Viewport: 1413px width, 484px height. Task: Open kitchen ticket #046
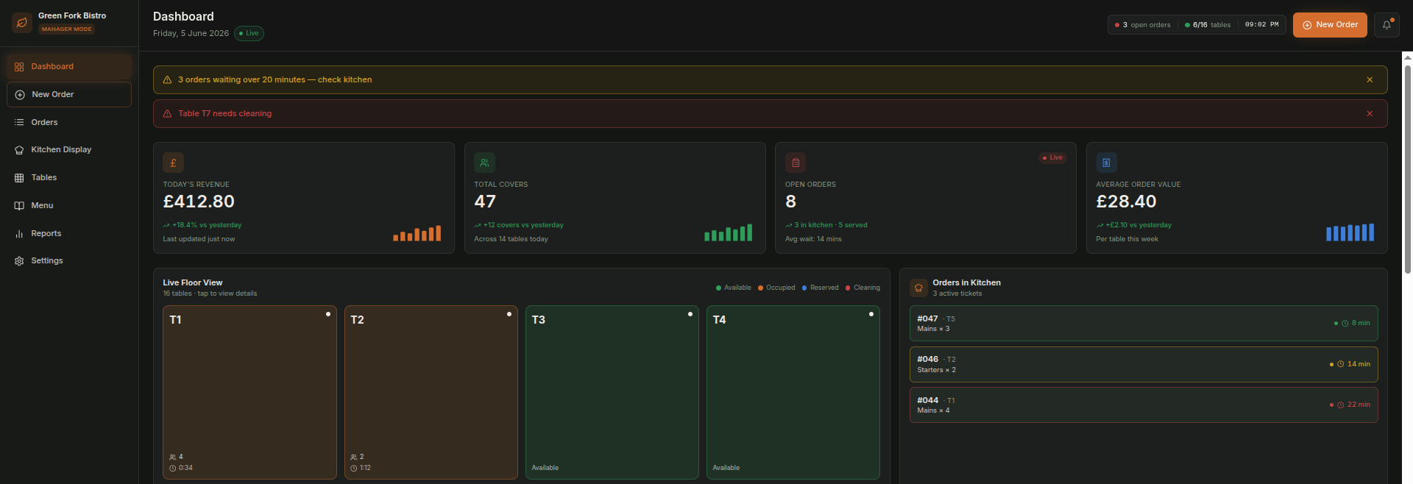pyautogui.click(x=1144, y=364)
